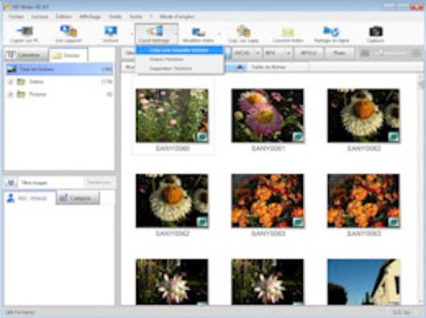Viewport: 426px width, 318px height.
Task: Click the Lecture playback toolbar icon
Action: tap(111, 31)
